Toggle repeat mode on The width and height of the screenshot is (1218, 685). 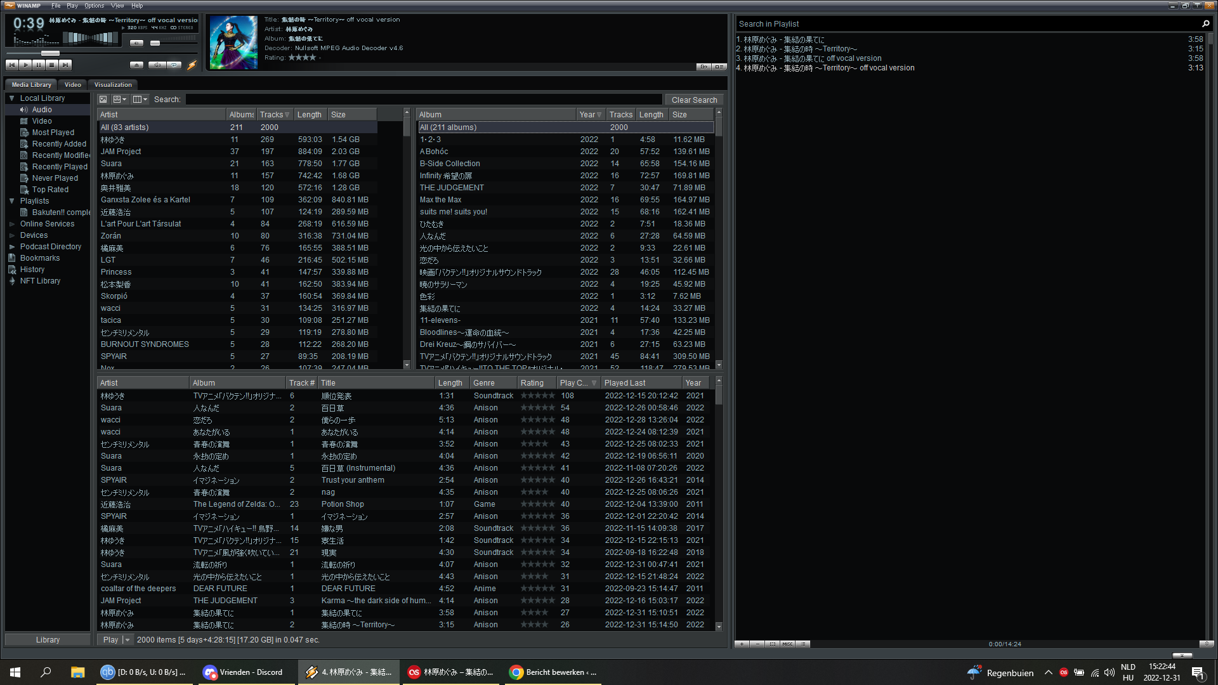tap(174, 65)
